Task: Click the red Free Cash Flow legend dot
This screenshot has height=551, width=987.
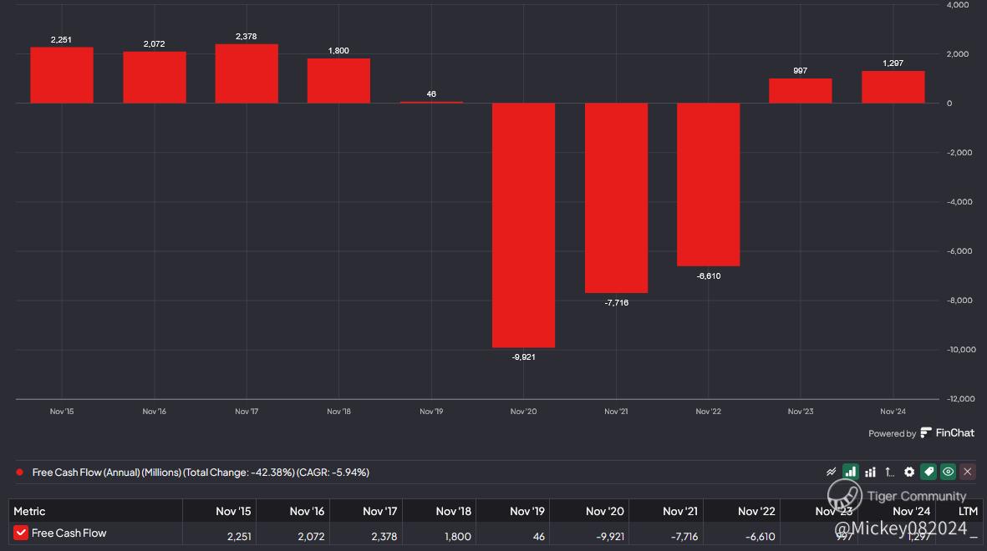Action: pos(19,473)
